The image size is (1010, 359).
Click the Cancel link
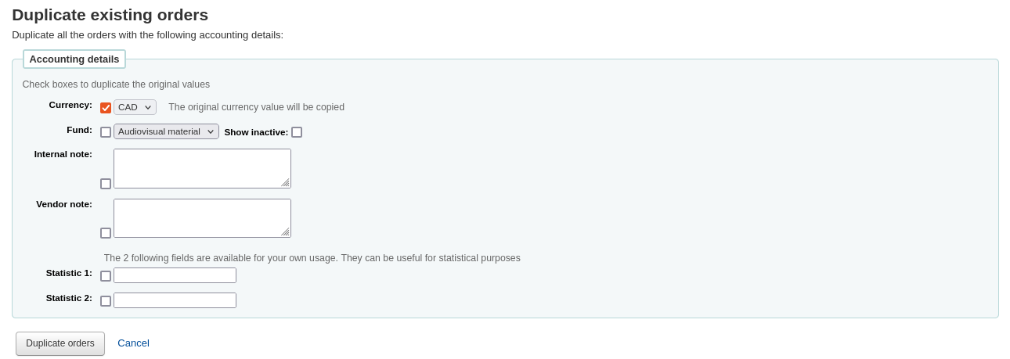coord(133,343)
